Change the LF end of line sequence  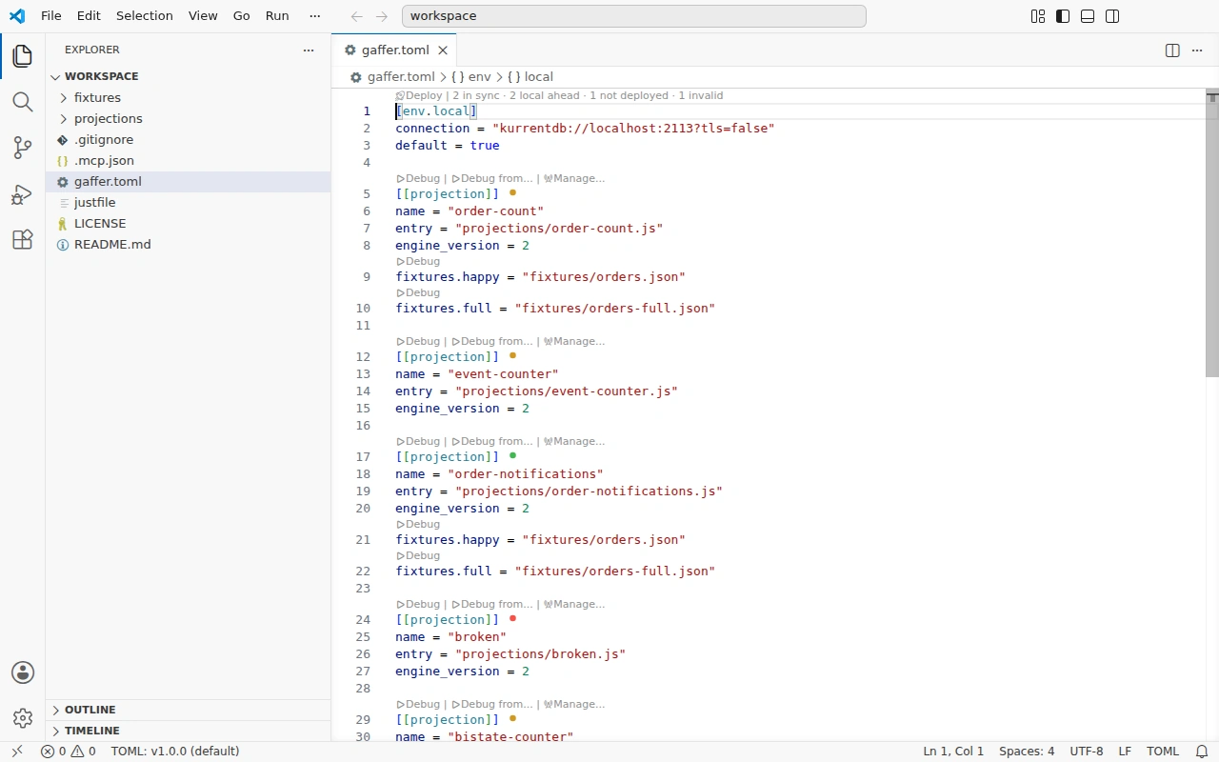point(1125,752)
